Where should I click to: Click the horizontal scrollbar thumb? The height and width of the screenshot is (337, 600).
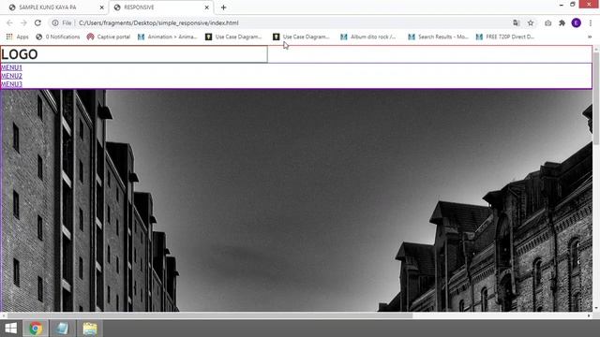click(209, 315)
